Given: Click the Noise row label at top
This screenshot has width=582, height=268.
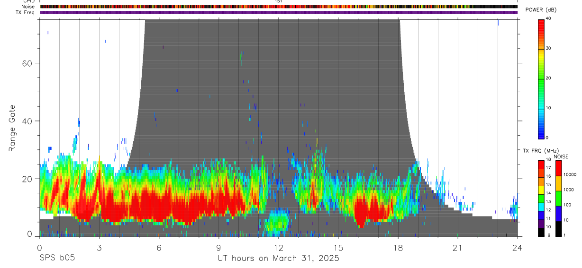Looking at the screenshot, I should click(x=27, y=7).
